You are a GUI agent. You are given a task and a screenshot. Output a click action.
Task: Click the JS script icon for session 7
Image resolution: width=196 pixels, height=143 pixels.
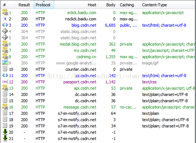pos(5,50)
